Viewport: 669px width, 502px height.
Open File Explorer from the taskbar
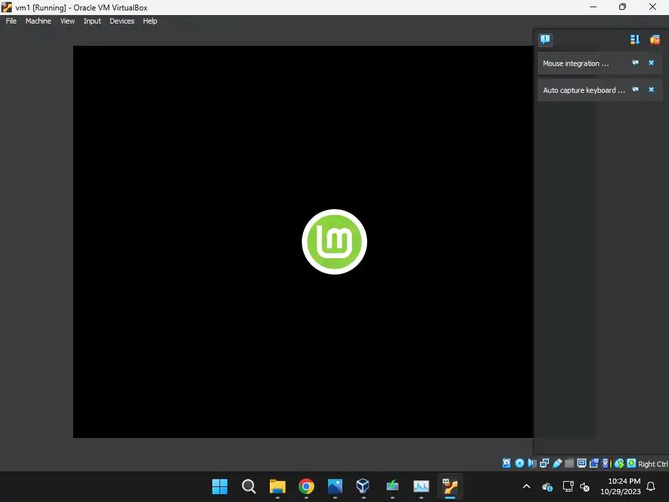pos(277,486)
